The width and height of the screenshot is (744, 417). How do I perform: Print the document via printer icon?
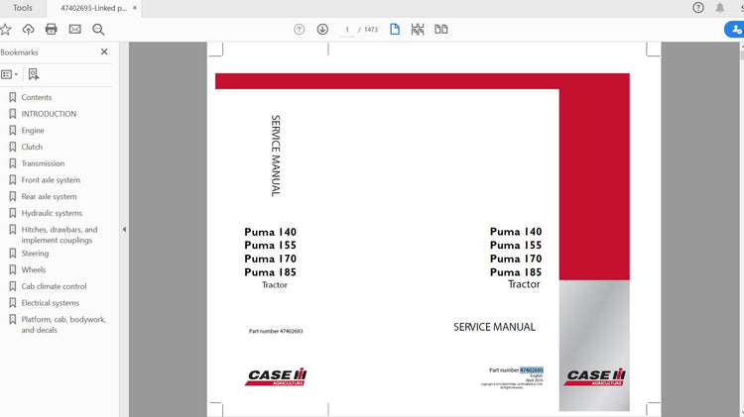tap(52, 30)
